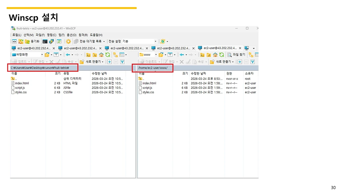Sort local panel by 이름 column header
The height and width of the screenshot is (193, 343).
(28, 73)
